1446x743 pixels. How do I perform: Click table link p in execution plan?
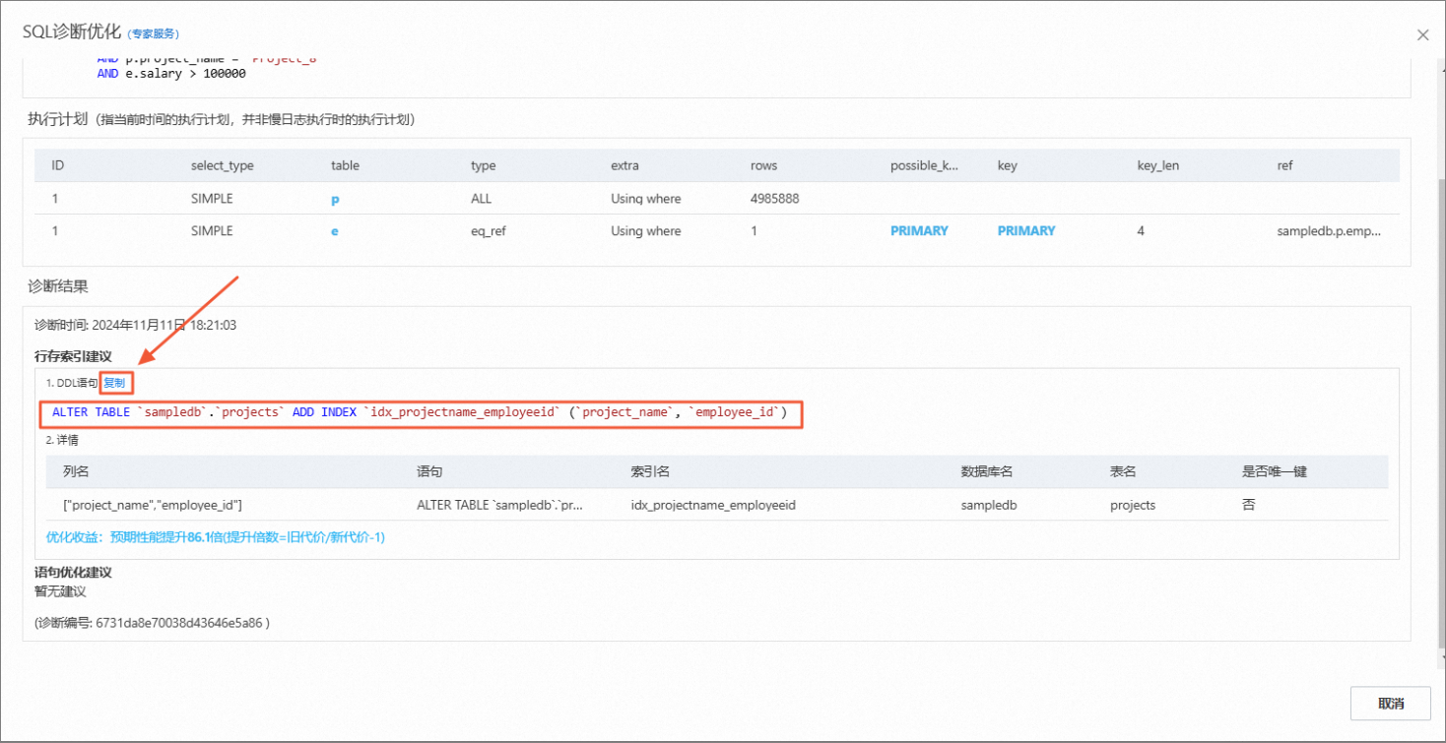(335, 199)
